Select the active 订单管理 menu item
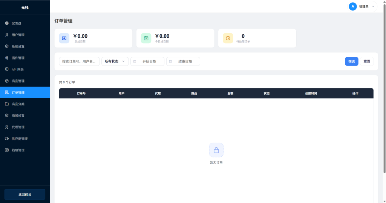This screenshot has height=203, width=386. coord(25,93)
